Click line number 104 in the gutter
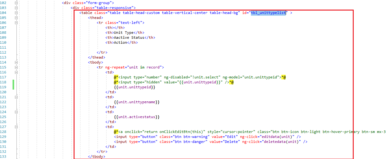 tap(4, 13)
